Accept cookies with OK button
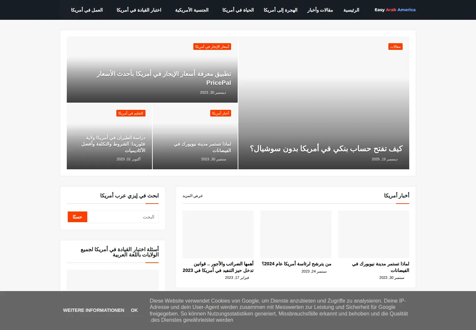476x330 pixels. (x=134, y=310)
